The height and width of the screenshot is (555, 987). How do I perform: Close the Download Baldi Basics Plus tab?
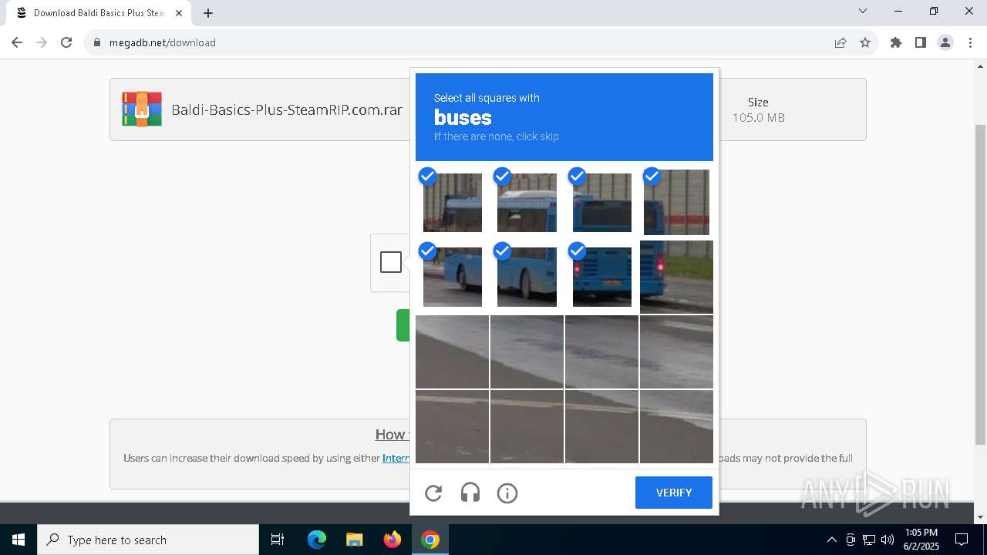coord(178,13)
